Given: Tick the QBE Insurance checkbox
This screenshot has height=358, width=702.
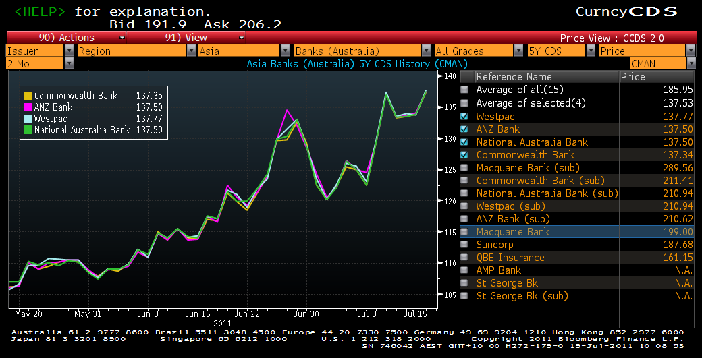Looking at the screenshot, I should (464, 258).
